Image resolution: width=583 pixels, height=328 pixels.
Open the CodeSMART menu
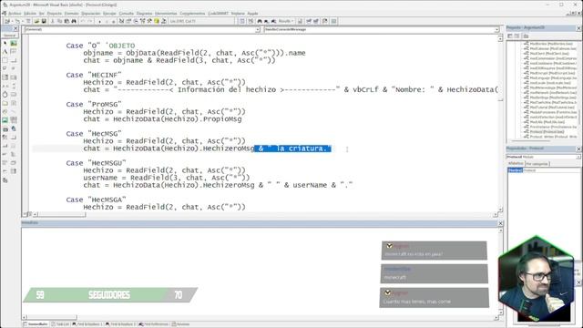(219, 14)
